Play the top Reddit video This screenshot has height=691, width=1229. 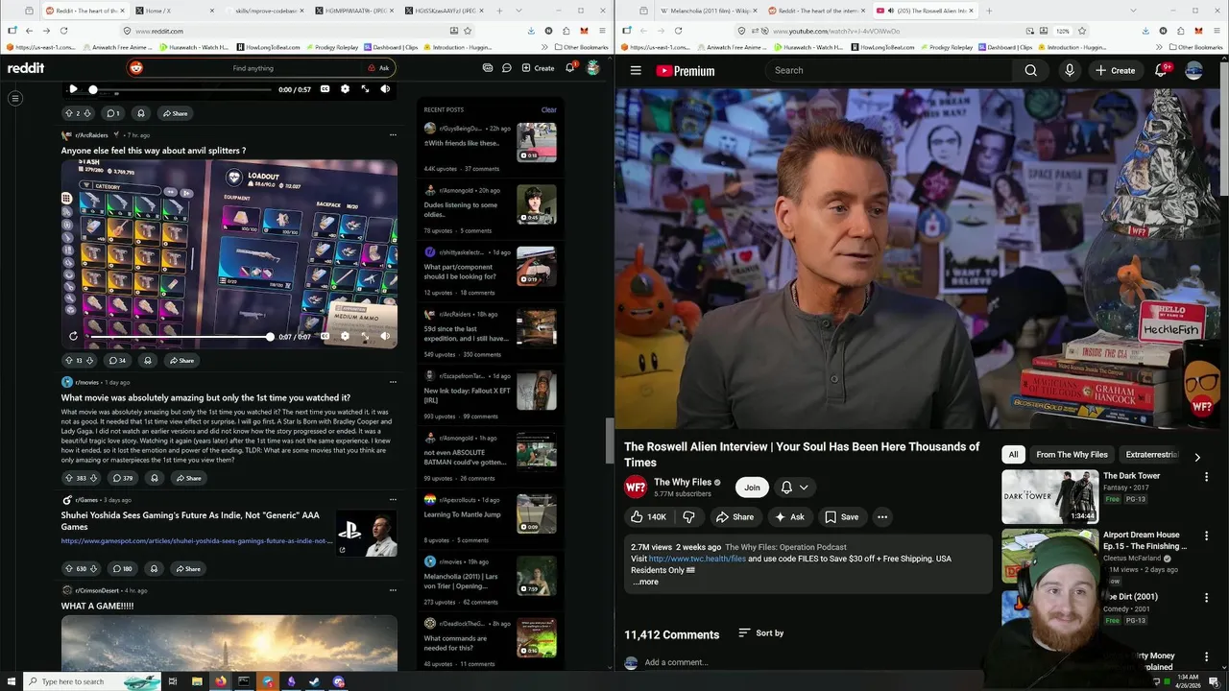tap(73, 89)
